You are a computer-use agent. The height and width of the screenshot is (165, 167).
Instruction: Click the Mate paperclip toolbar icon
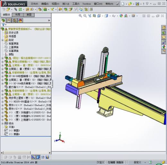pyautogui.click(x=15, y=9)
